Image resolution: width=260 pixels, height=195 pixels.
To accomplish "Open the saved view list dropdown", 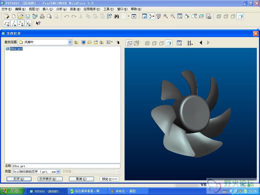I will click(194, 16).
